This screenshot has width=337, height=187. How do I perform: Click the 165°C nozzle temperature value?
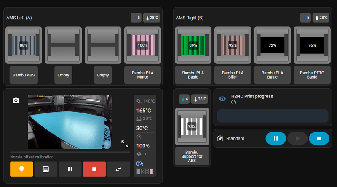pos(144,111)
